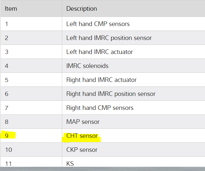Click the IMRC solenoids description
205x171 pixels.
pyautogui.click(x=87, y=66)
